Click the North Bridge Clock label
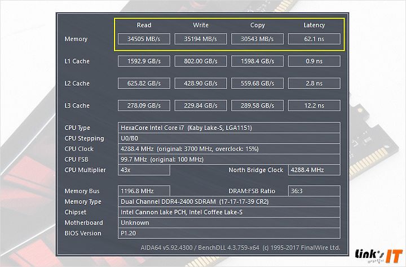Image resolution: width=406 pixels, height=267 pixels. [256, 170]
